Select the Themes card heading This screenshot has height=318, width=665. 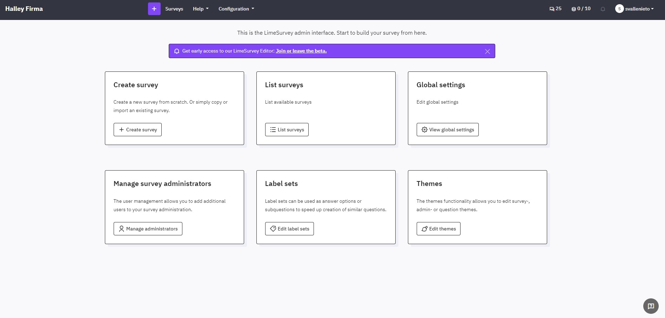click(x=429, y=184)
